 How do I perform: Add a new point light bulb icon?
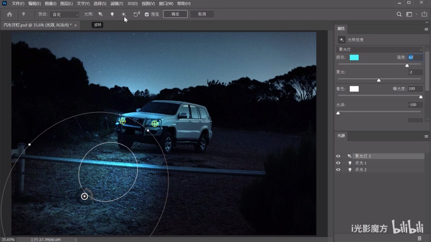click(x=112, y=14)
